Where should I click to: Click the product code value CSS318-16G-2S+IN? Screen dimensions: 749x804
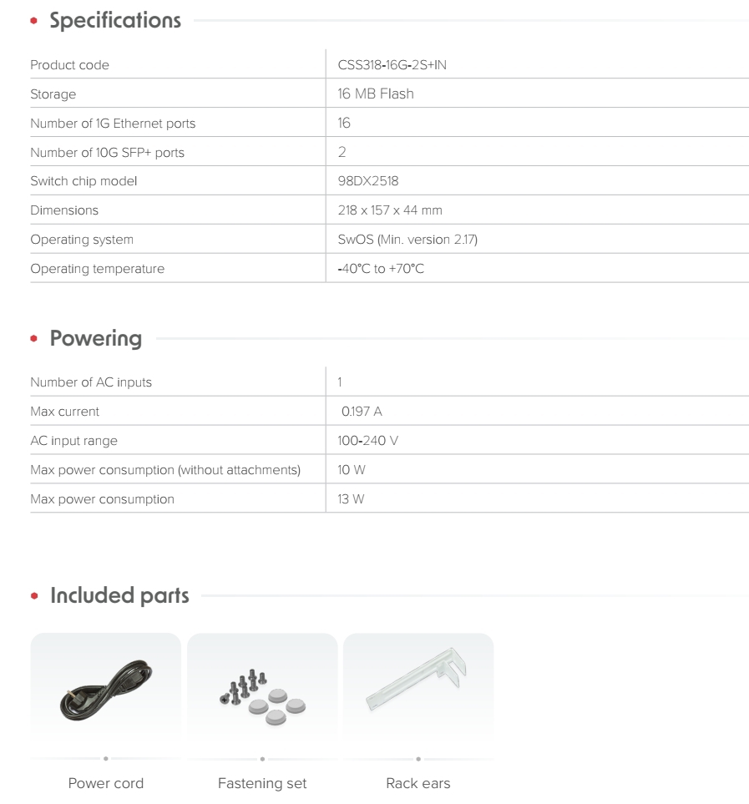[392, 65]
